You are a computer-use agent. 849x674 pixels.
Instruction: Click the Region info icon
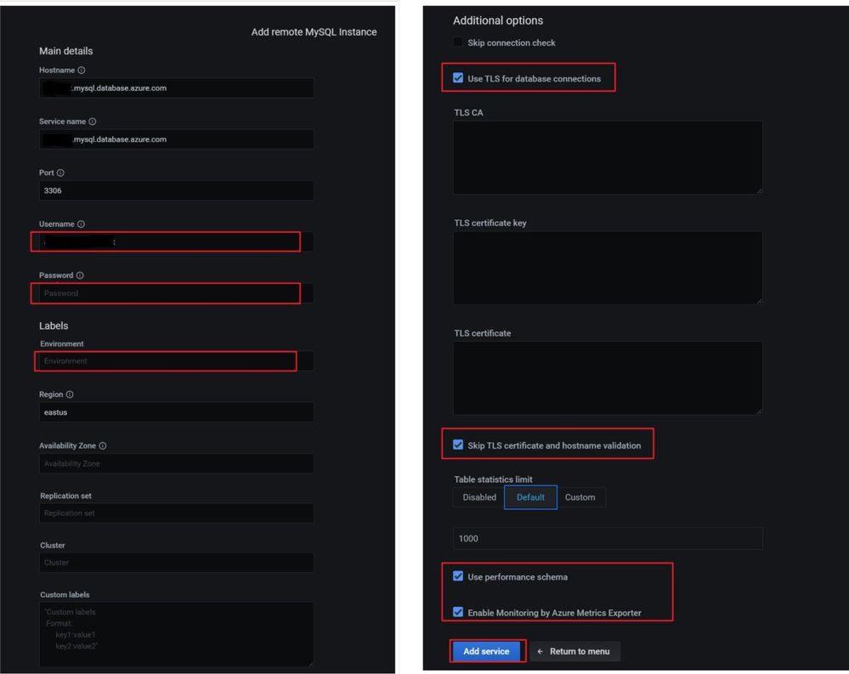70,394
